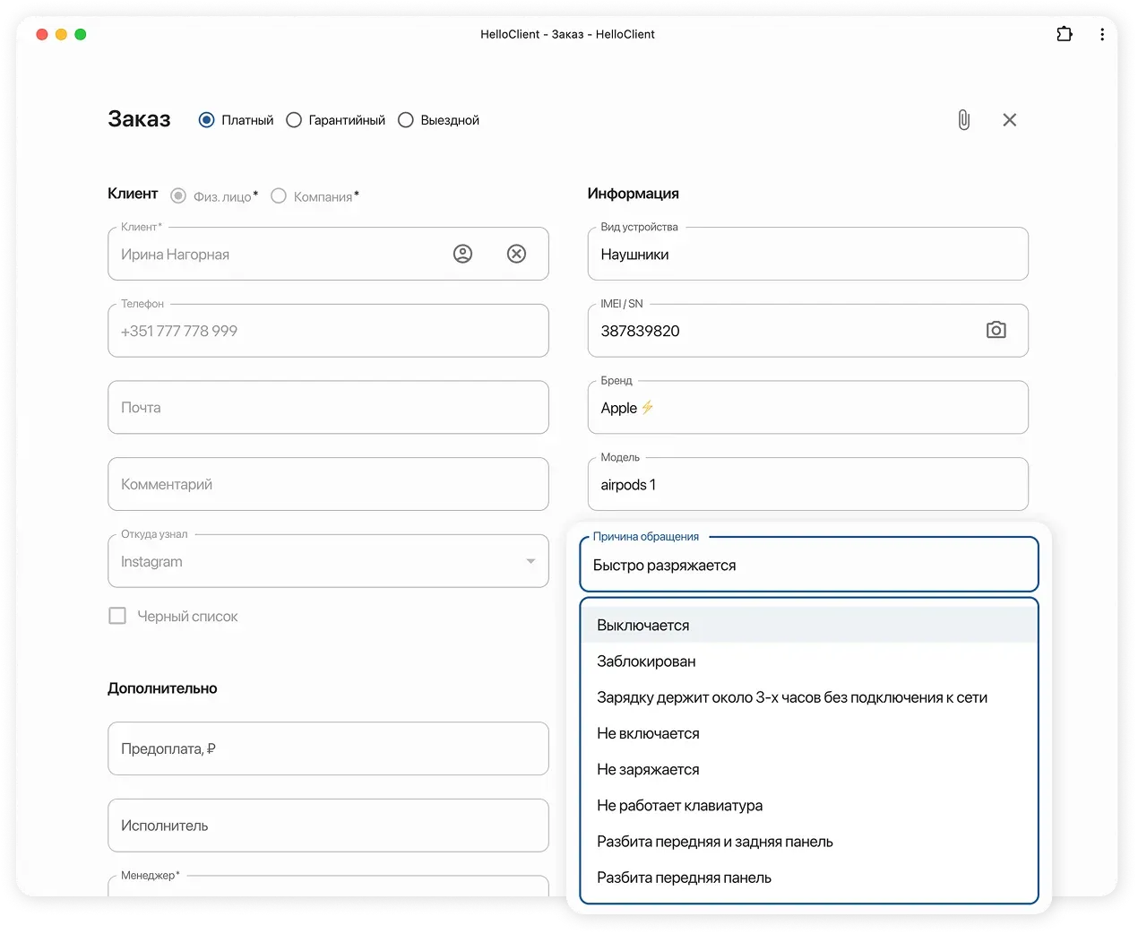Viewport: 1138px width, 934px height.
Task: Open the three-dot browser menu
Action: point(1101,34)
